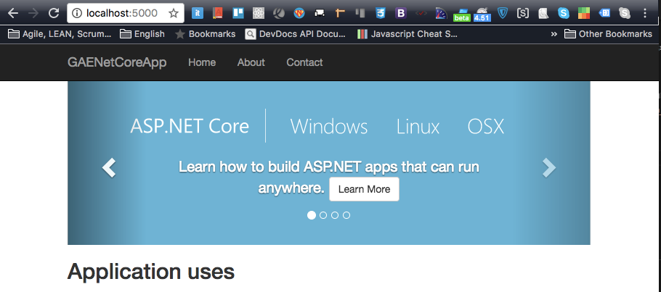
Task: Select the first carousel indicator dot
Action: [312, 215]
